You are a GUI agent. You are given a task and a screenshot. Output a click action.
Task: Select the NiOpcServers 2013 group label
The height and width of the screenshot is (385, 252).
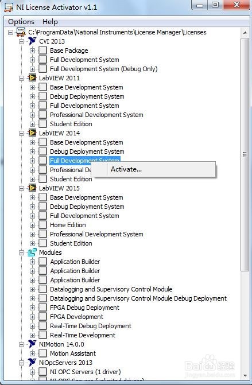65,363
